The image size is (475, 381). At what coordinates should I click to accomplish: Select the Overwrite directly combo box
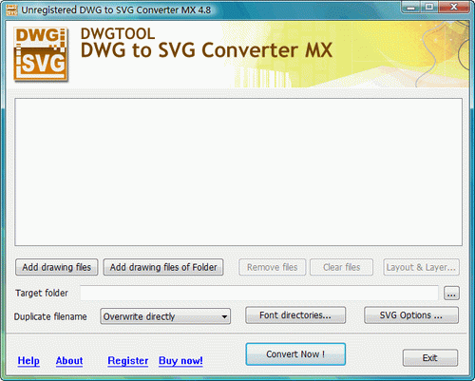165,316
